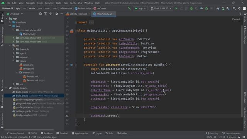Expand the folded import block
Viewport: 247px width, 139px height.
pos(91,22)
